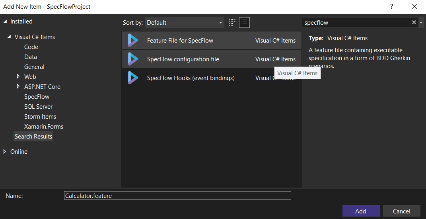
Task: Collapse the Visual C# Items node
Action: point(10,37)
